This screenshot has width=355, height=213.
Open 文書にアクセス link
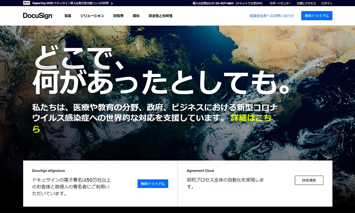point(306,3)
